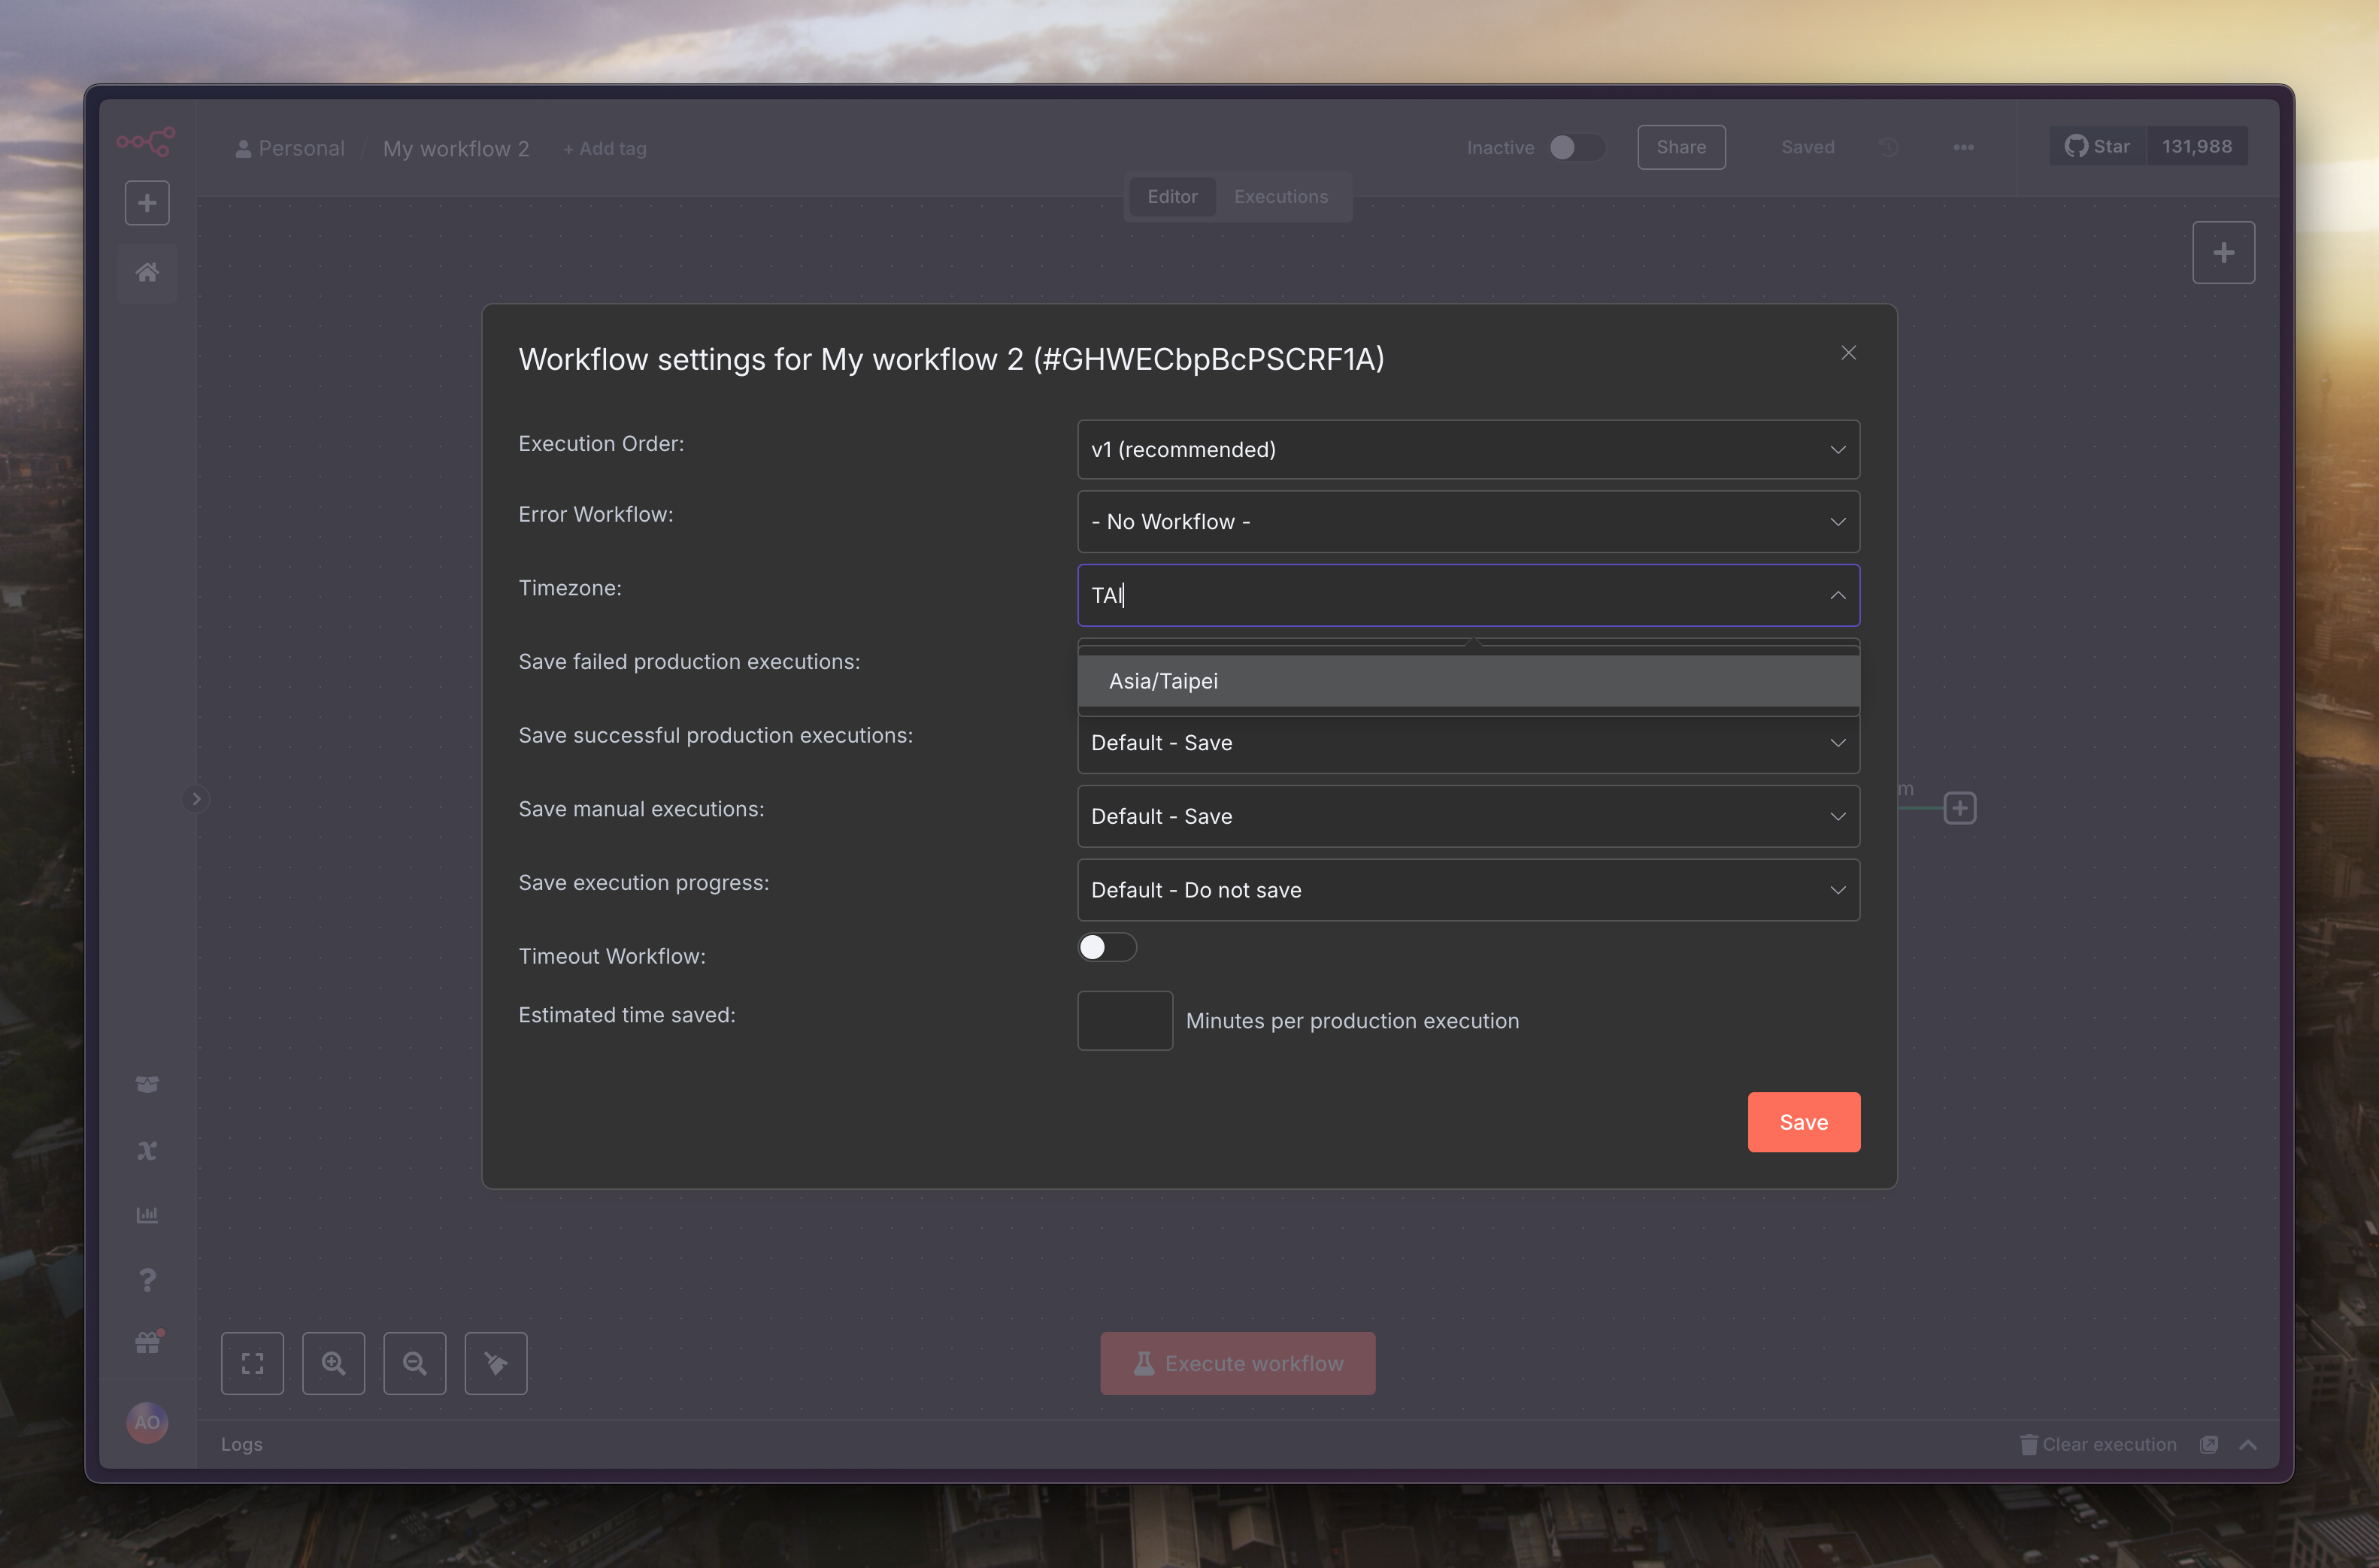
Task: Open the Error Workflow dropdown
Action: click(x=1467, y=521)
